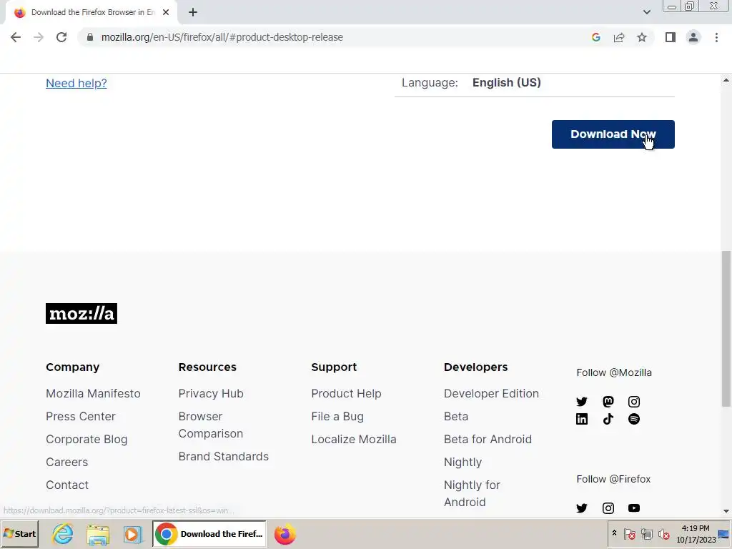Open Firefox's YouTube icon

(634, 508)
